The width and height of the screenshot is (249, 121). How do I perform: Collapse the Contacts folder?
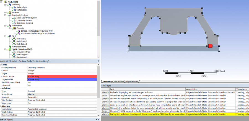pyautogui.click(x=10, y=28)
